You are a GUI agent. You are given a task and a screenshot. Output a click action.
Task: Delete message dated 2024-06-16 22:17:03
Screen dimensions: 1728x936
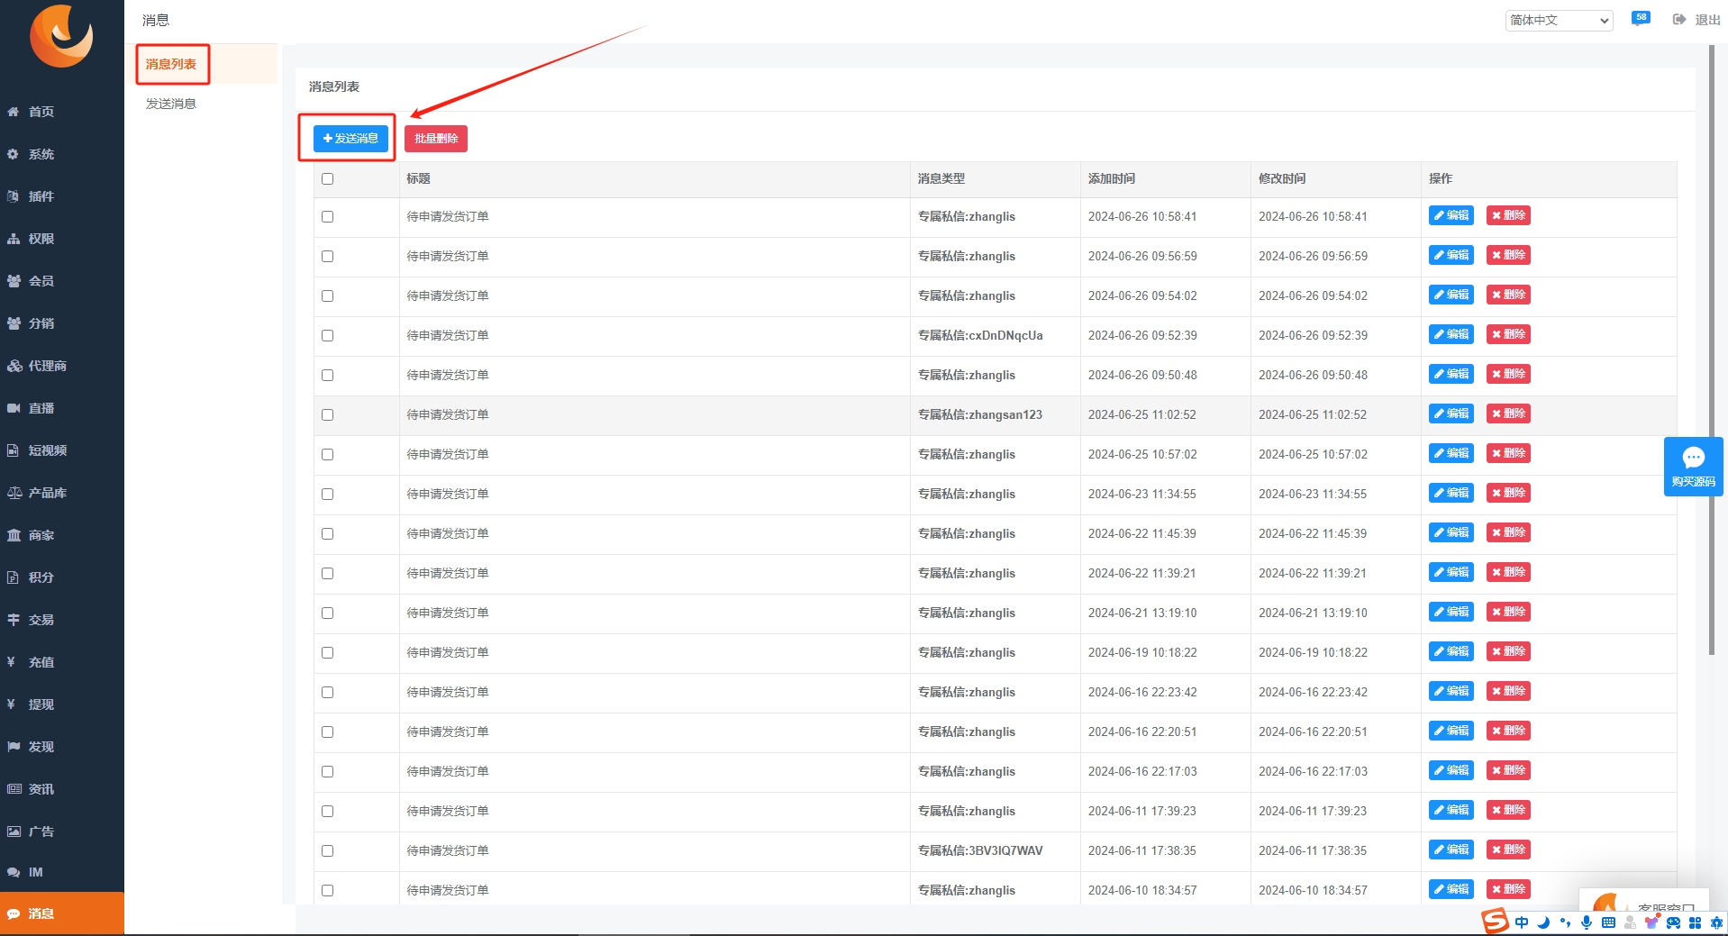point(1508,770)
